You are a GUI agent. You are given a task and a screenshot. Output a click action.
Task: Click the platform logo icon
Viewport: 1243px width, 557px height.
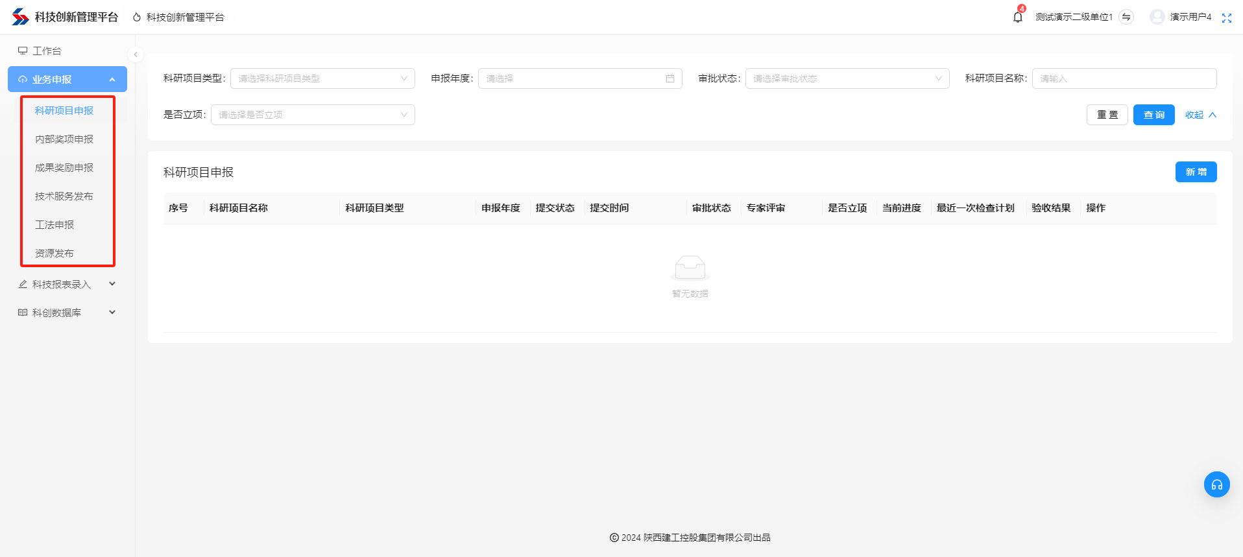[x=20, y=17]
